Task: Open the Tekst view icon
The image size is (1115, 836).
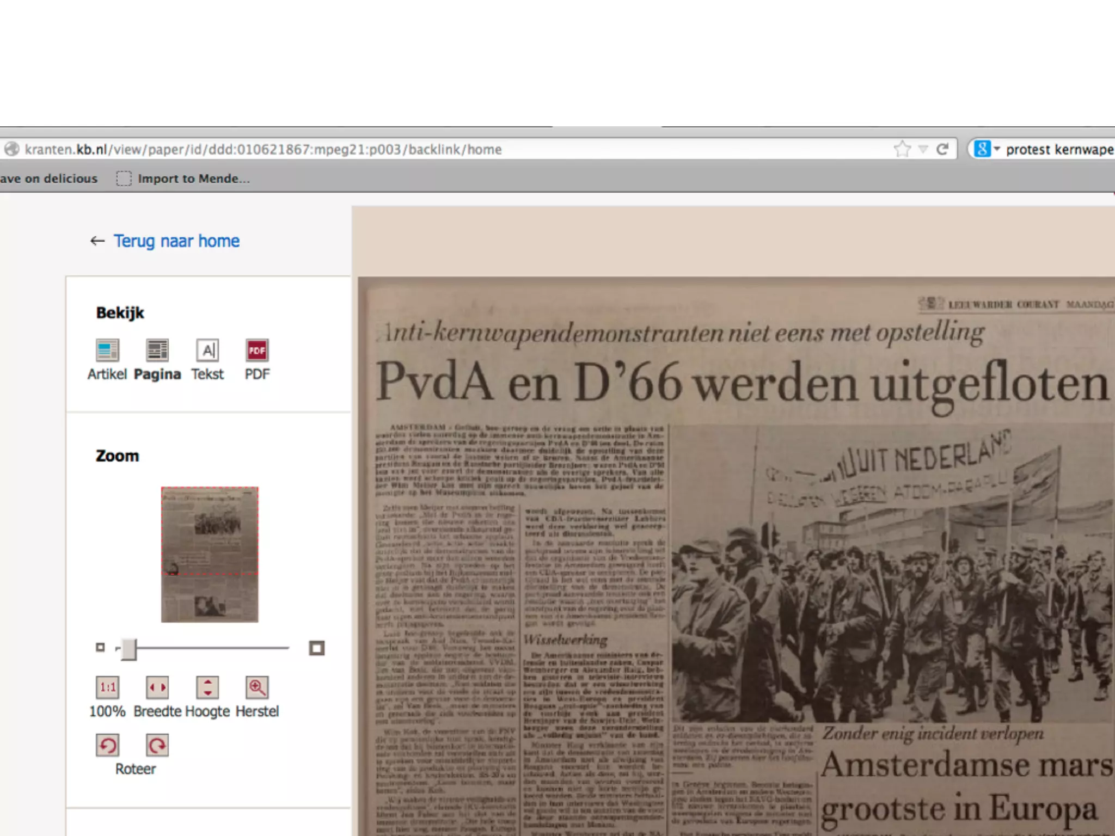Action: (207, 350)
